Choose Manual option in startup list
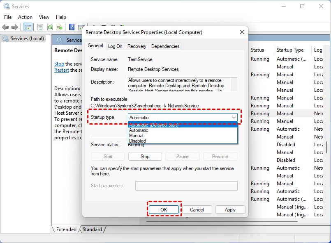Image resolution: width=331 pixels, height=243 pixels. pos(183,136)
